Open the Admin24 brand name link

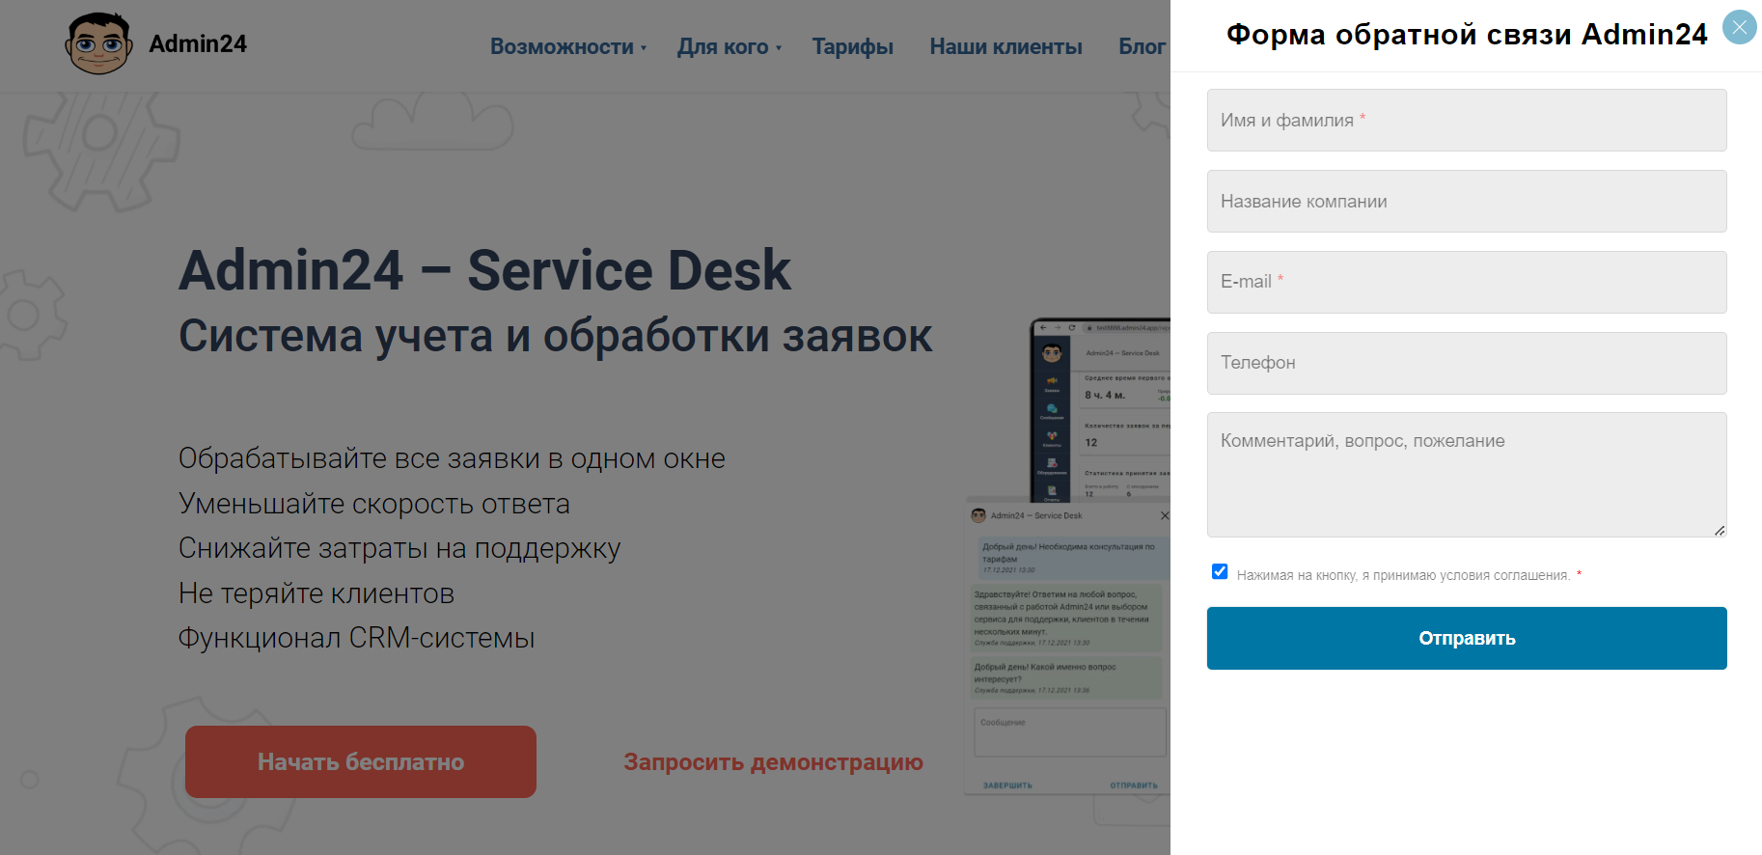[198, 44]
